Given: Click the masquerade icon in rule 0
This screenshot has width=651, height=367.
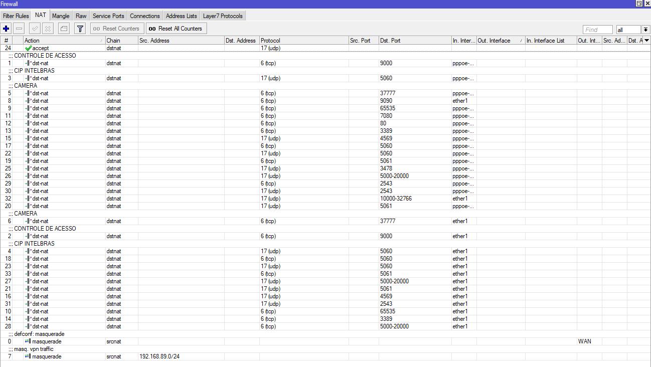Looking at the screenshot, I should [x=28, y=341].
